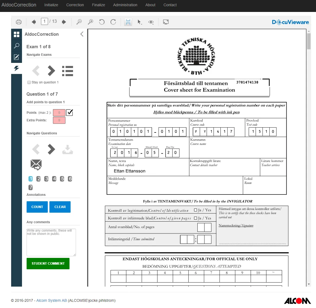
Task: Jump to question 1 badge
Action: click(31, 179)
